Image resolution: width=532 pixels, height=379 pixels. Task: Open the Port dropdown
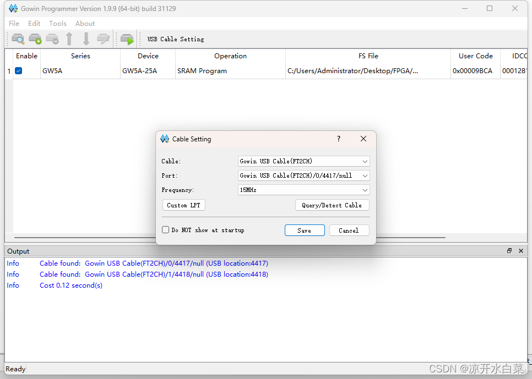pyautogui.click(x=303, y=175)
